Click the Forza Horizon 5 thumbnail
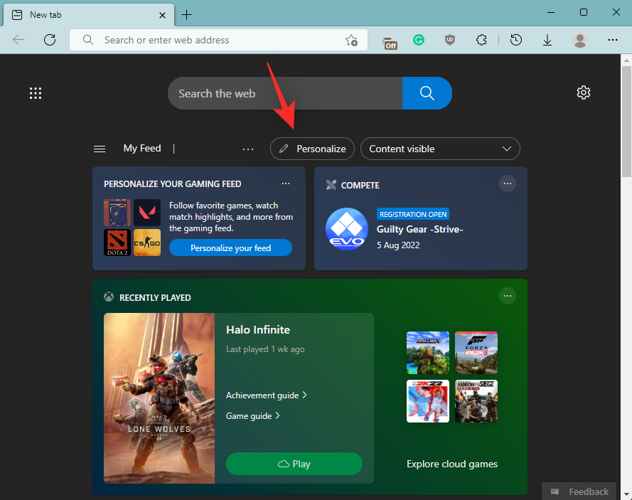Screen dimensions: 632x500 (476, 352)
